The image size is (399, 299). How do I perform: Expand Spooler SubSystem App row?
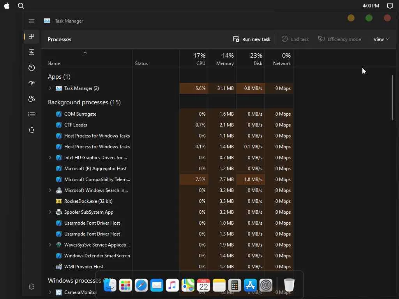pyautogui.click(x=50, y=212)
